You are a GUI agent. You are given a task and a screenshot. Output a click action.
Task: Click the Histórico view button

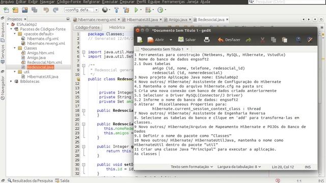pos(117,27)
